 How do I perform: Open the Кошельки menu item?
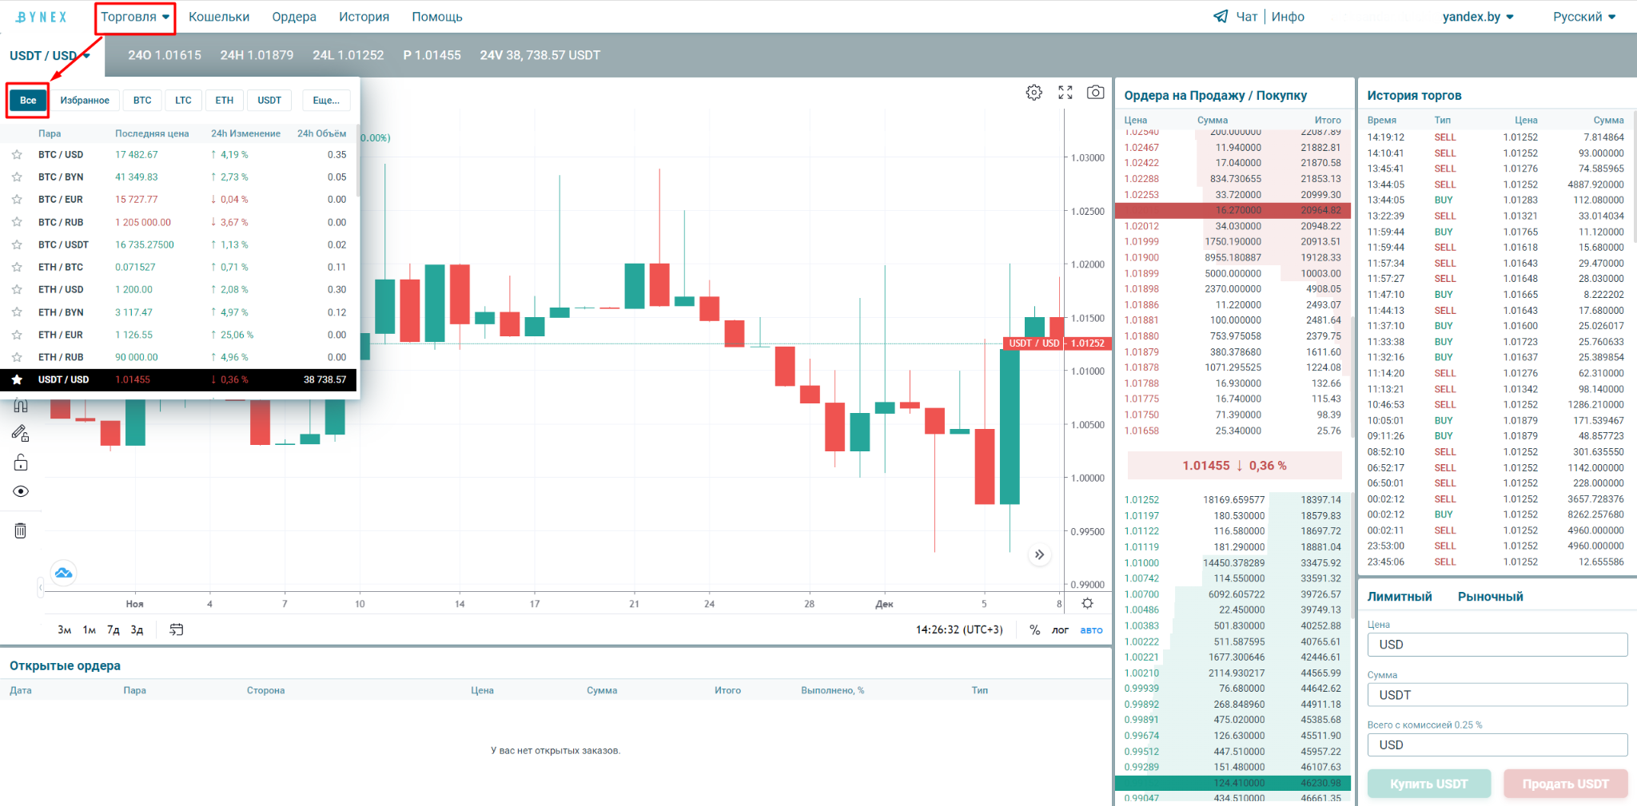219,16
